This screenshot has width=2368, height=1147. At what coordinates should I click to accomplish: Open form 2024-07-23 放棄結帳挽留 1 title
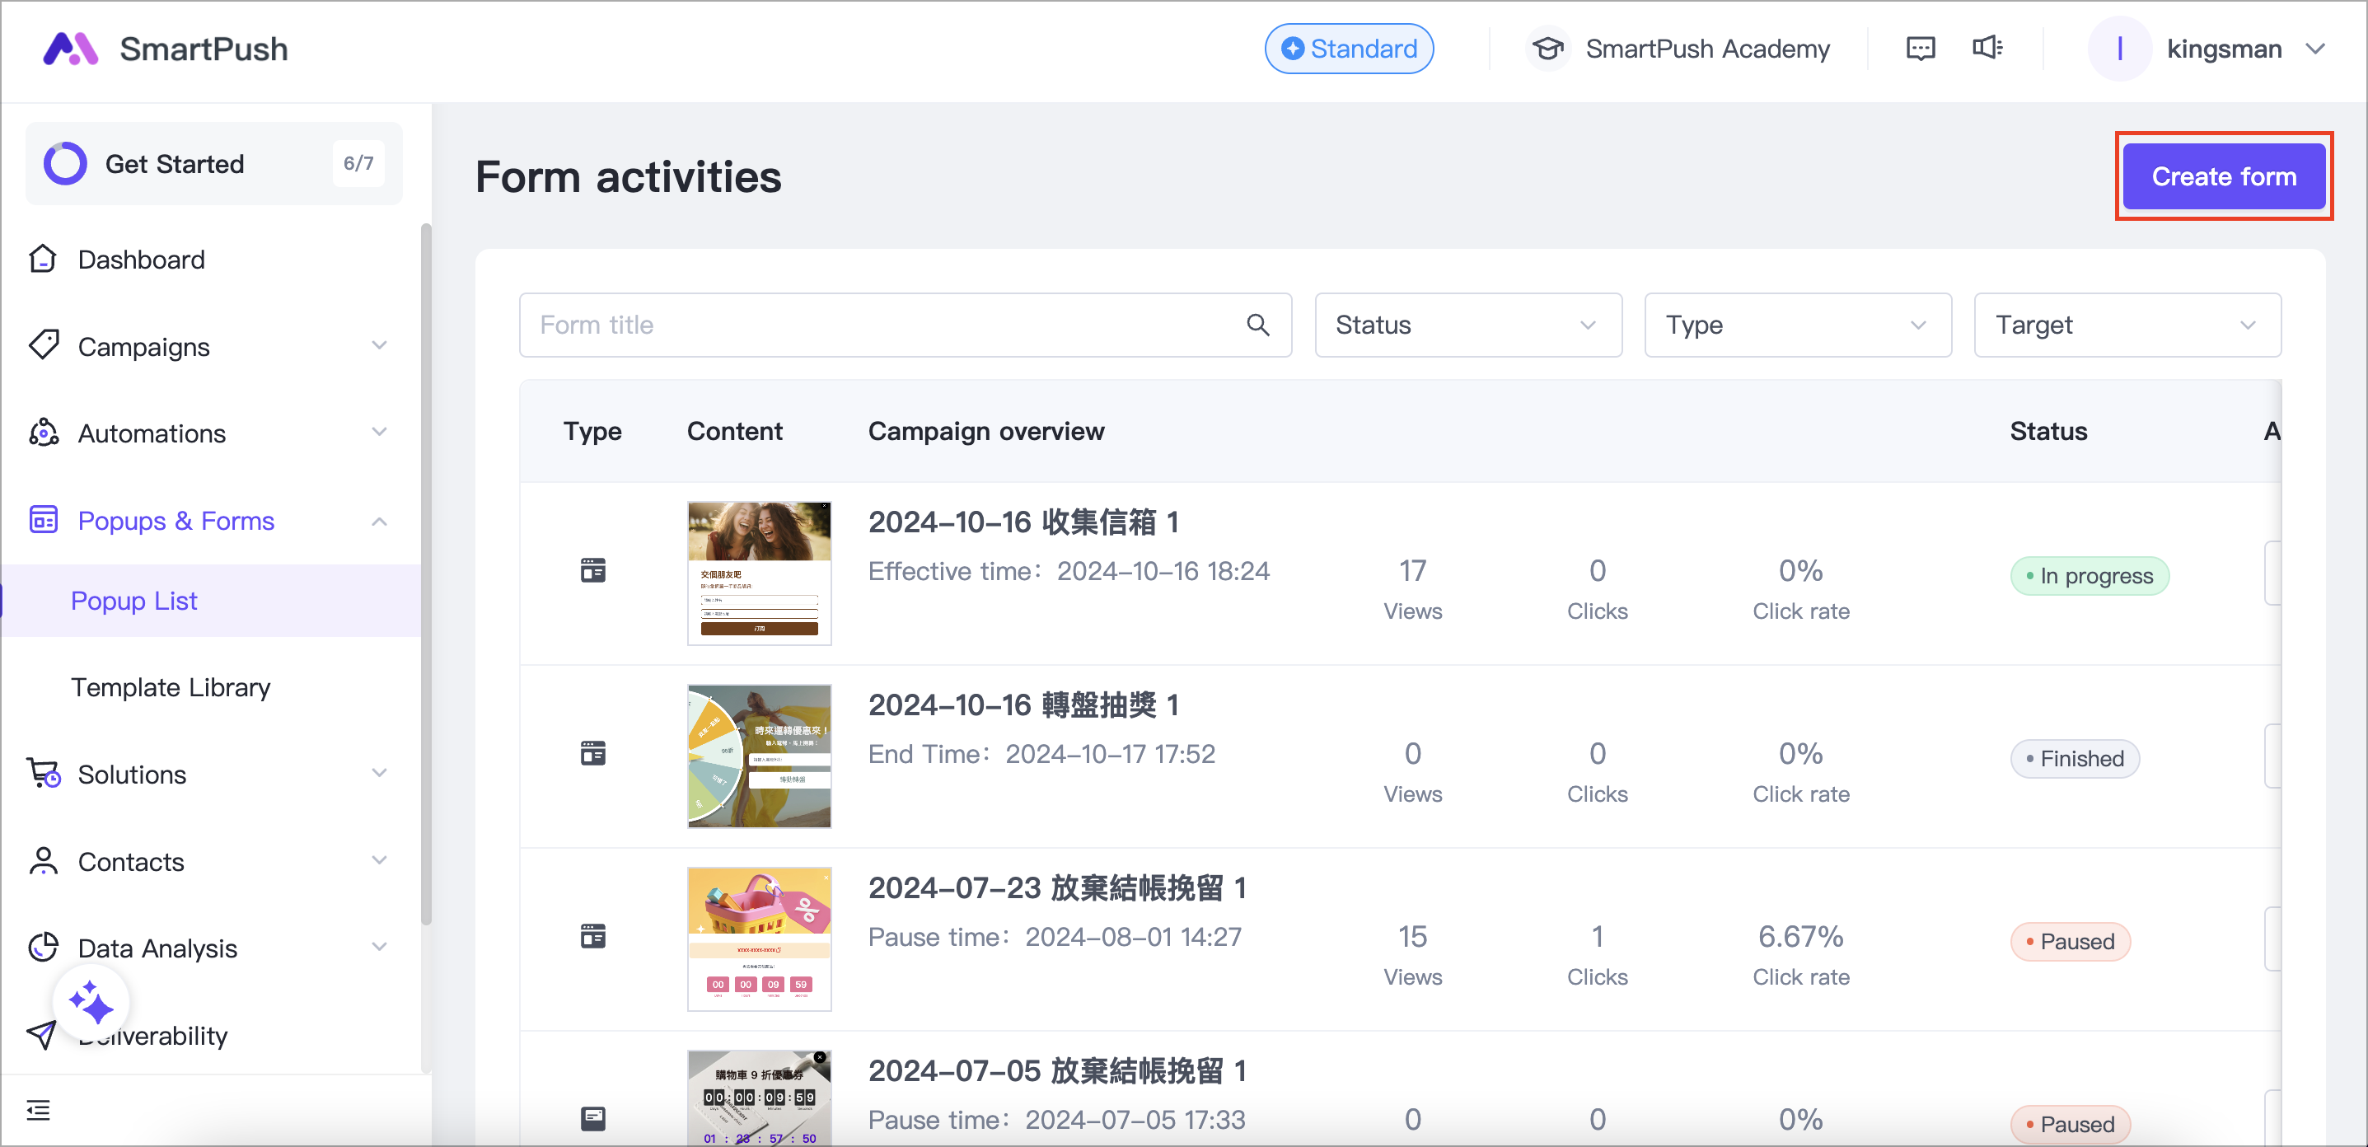click(x=1057, y=887)
